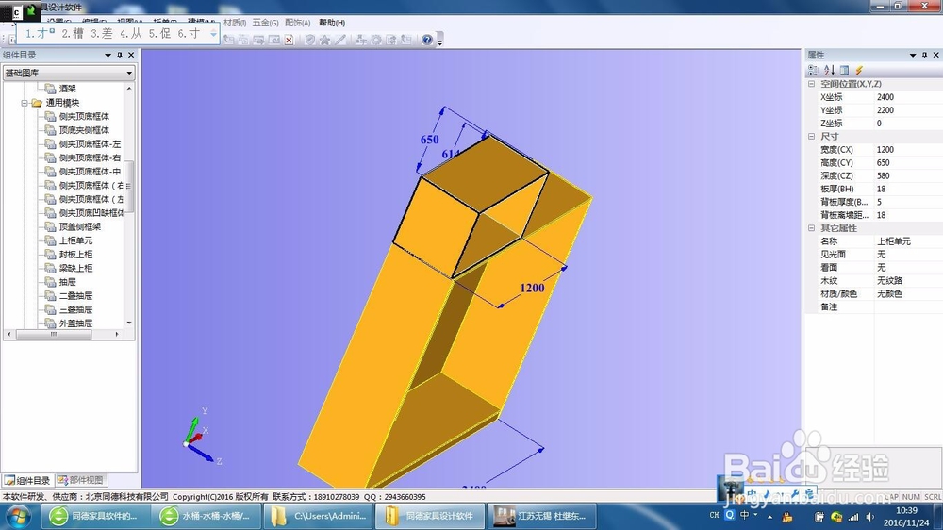This screenshot has width=943, height=530.
Task: Pin the 组件目录 panel
Action: [120, 55]
